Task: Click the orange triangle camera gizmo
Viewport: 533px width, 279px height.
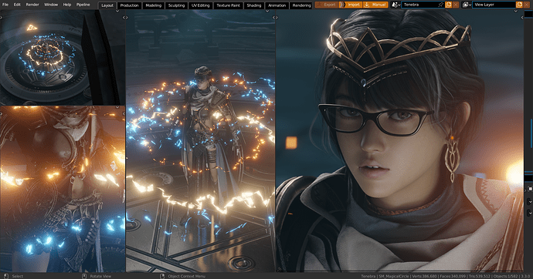Action: (x=32, y=28)
